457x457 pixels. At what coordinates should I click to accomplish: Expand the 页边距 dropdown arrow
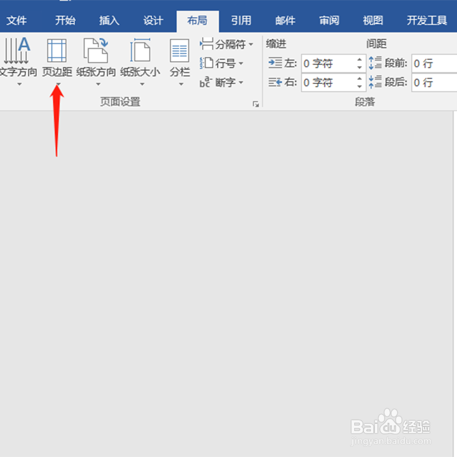pos(59,84)
